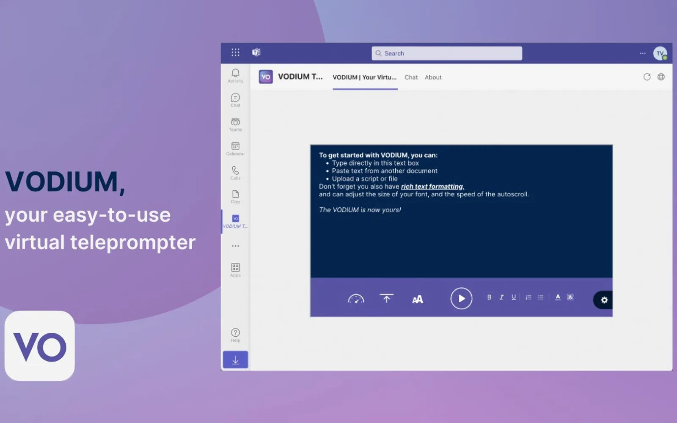Toggle underline formatting
This screenshot has height=423, width=677.
pos(514,297)
